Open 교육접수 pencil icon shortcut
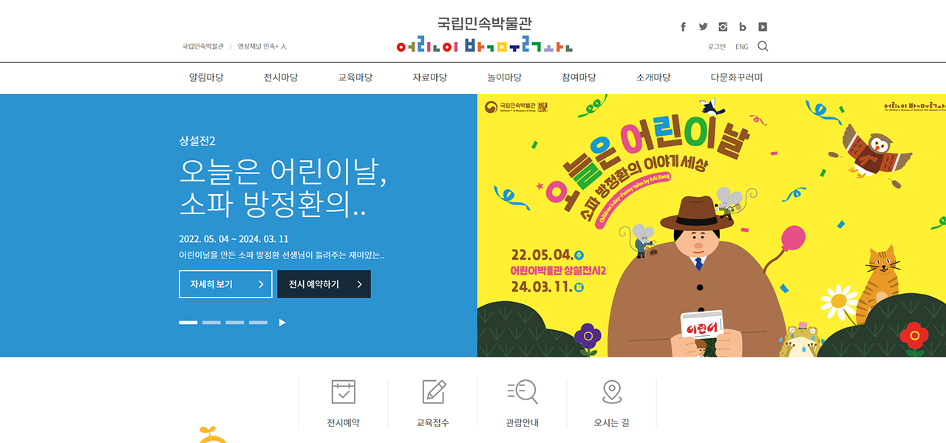 (x=433, y=391)
